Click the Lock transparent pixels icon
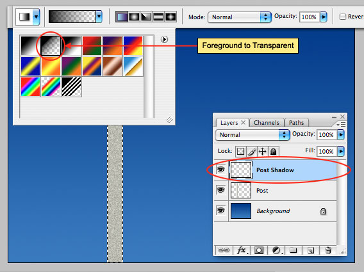The height and width of the screenshot is (272, 364). [241, 152]
